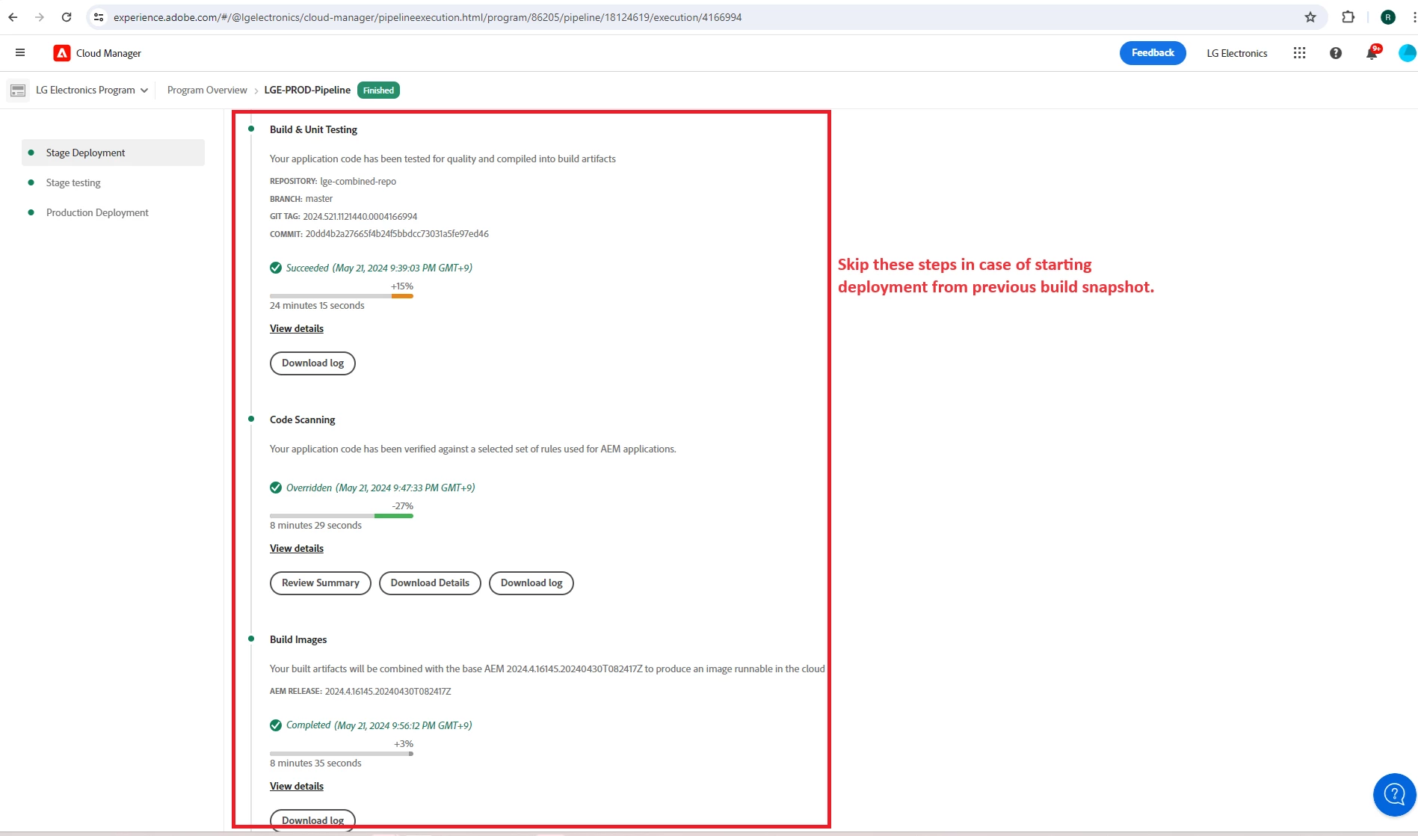Click the Succeeded status check icon
This screenshot has width=1418, height=836.
coord(276,268)
